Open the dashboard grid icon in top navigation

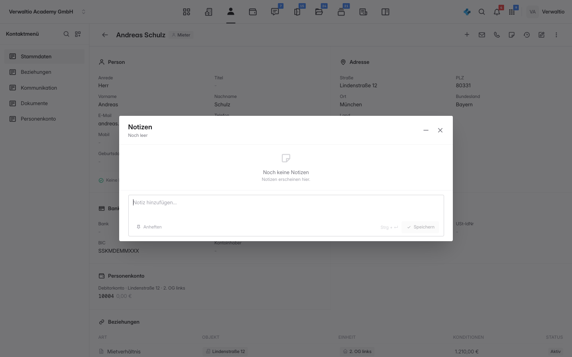click(187, 12)
